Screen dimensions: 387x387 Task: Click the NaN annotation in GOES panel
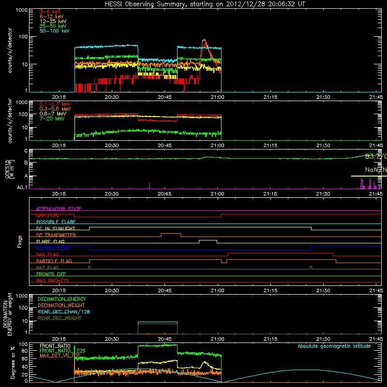[x=376, y=170]
